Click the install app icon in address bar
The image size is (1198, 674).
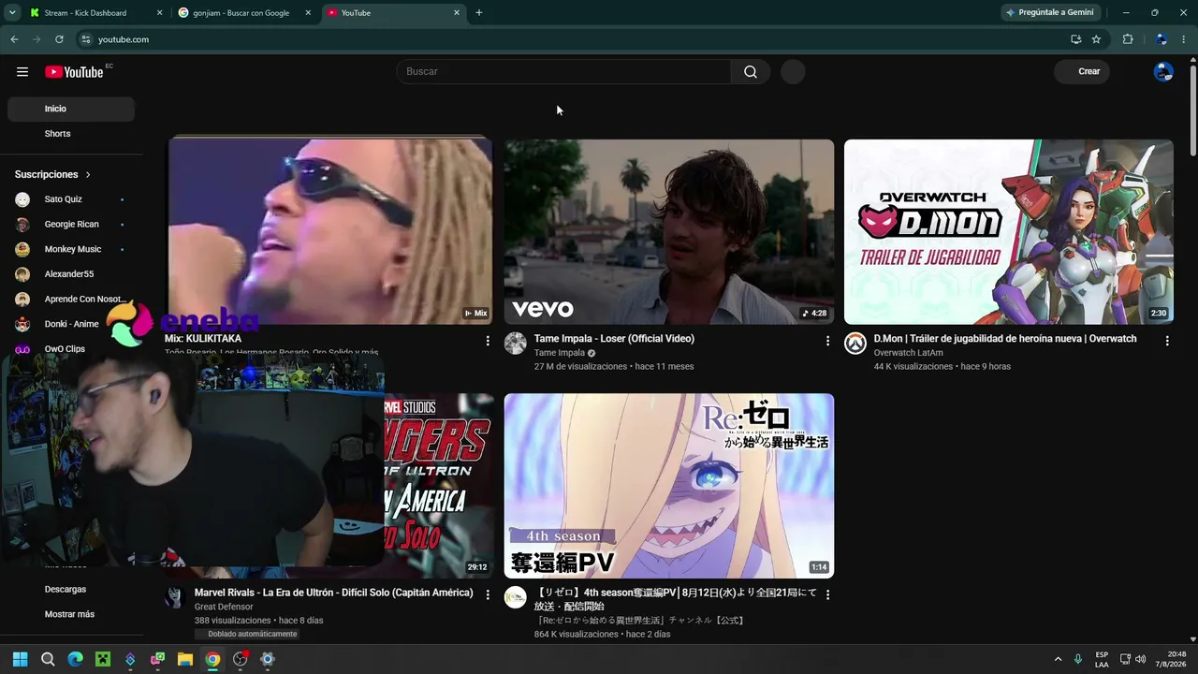coord(1075,39)
